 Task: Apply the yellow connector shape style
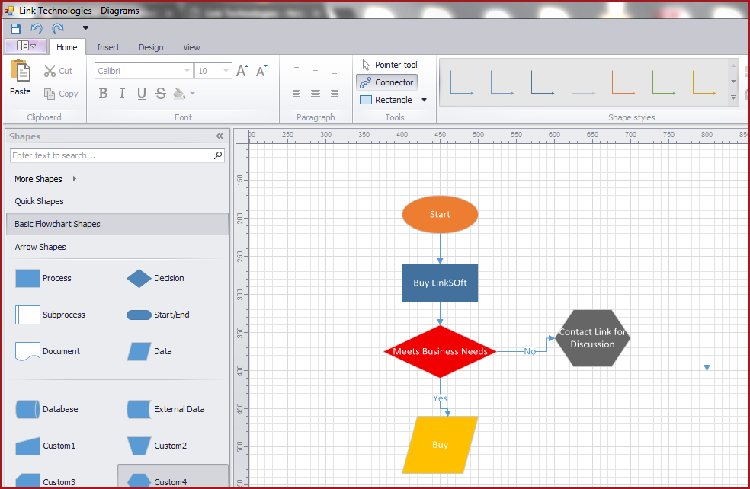[704, 82]
